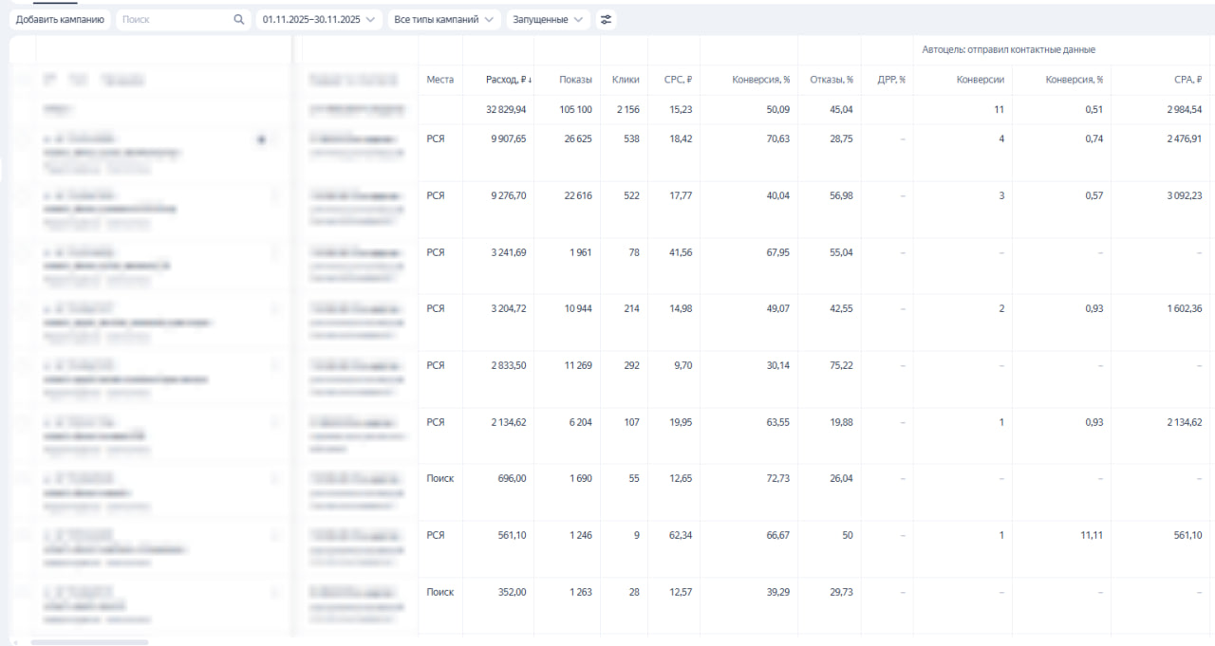Tick checkbox of campaign with spend 9 907,65
This screenshot has width=1215, height=646.
pos(22,139)
